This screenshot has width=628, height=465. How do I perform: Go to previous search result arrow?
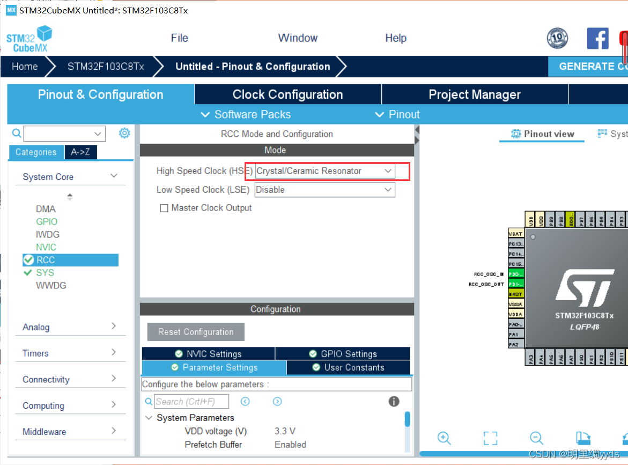[x=245, y=401]
